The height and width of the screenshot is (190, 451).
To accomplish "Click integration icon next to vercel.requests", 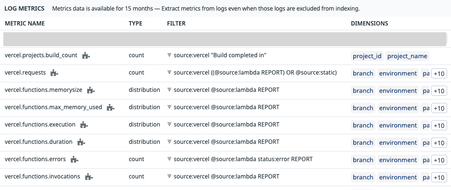I will coord(54,73).
